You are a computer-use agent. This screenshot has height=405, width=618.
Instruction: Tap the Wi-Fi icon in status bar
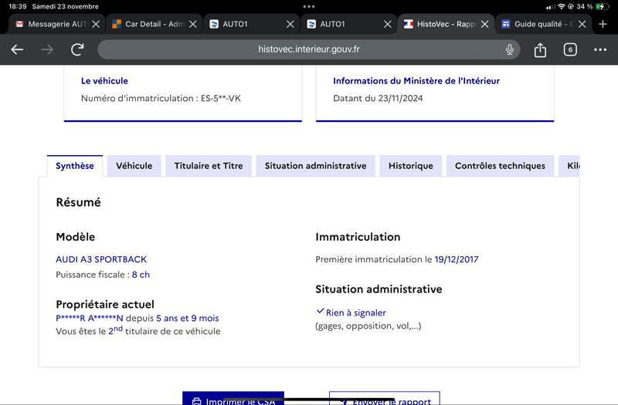562,6
